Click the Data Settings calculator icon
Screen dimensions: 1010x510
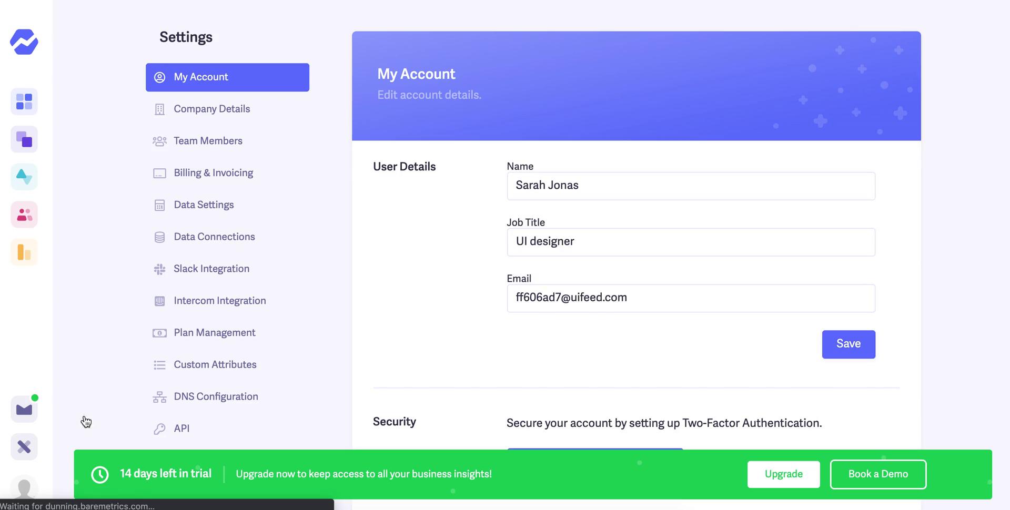159,205
